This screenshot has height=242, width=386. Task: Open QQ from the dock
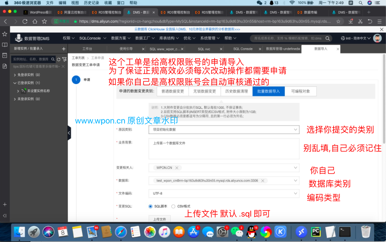tap(251, 232)
